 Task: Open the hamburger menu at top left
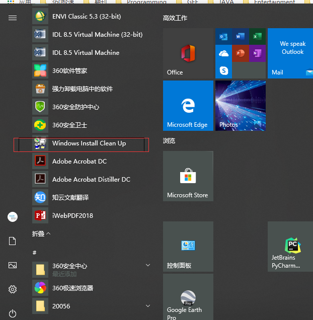tap(13, 18)
